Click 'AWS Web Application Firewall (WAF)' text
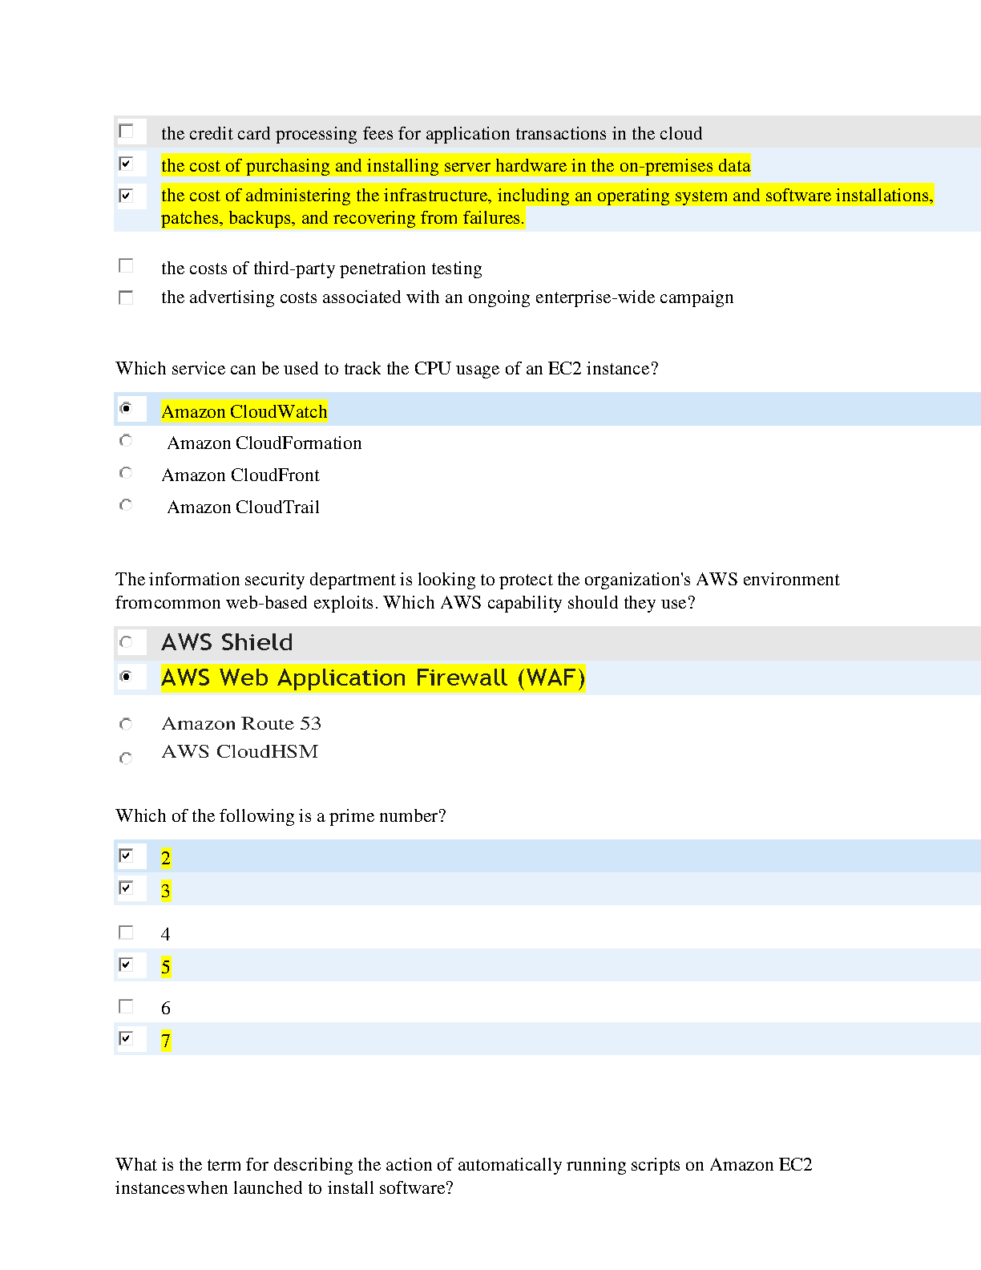This screenshot has width=981, height=1270. 373,678
